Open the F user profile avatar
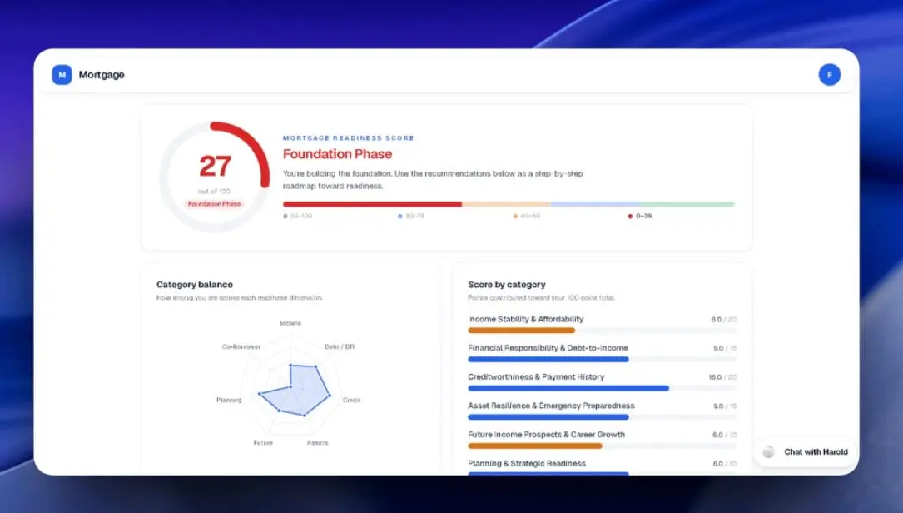The image size is (903, 513). pyautogui.click(x=829, y=75)
